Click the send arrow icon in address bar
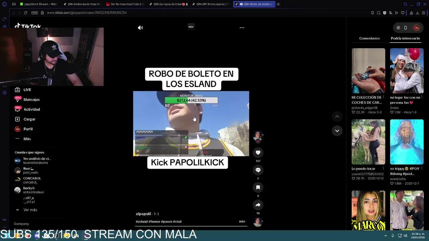Viewport: 429px width, 241px height. [396, 13]
